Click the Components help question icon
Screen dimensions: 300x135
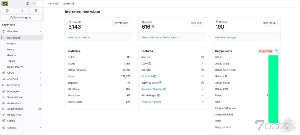[x=276, y=51]
